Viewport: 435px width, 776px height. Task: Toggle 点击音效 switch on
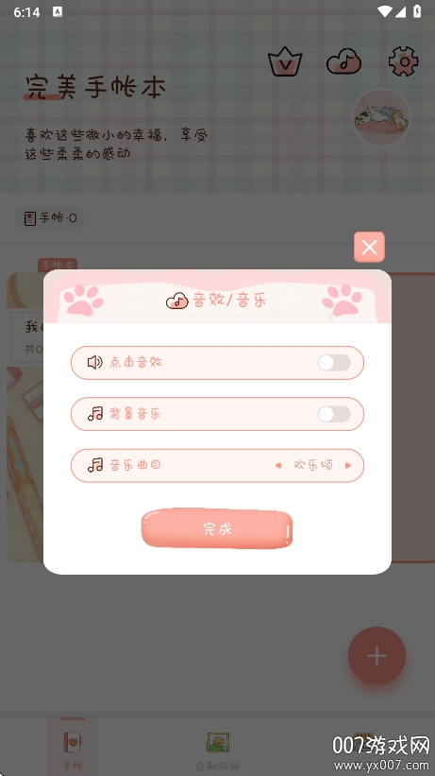[x=334, y=363]
